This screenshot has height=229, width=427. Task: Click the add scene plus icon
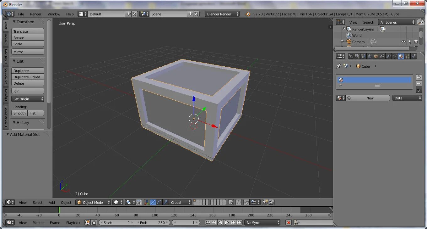coord(191,14)
